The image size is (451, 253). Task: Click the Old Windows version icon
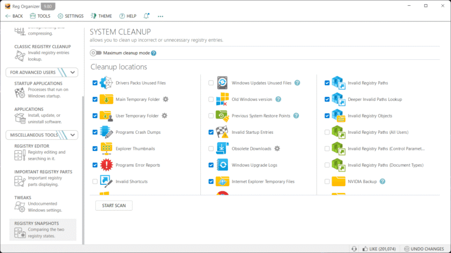tap(222, 99)
